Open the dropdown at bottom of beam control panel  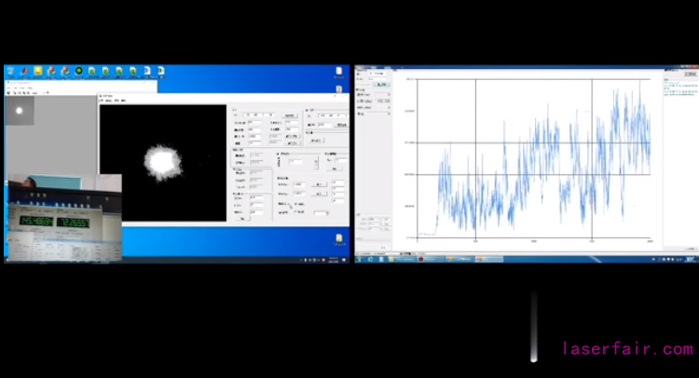(322, 213)
